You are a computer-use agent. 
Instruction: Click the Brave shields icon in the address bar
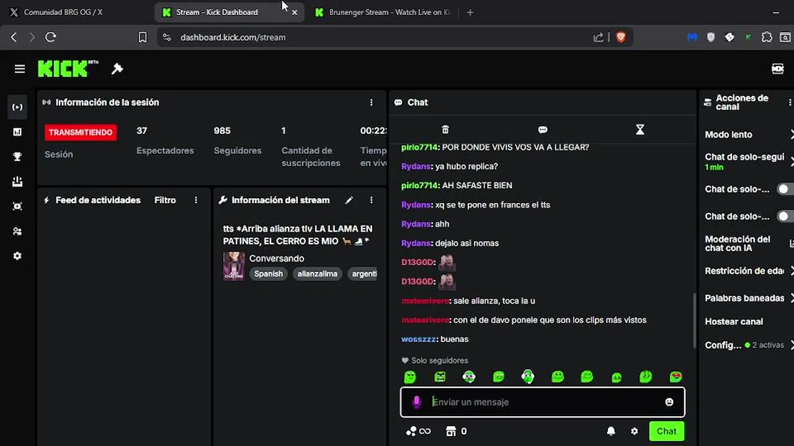(x=621, y=37)
